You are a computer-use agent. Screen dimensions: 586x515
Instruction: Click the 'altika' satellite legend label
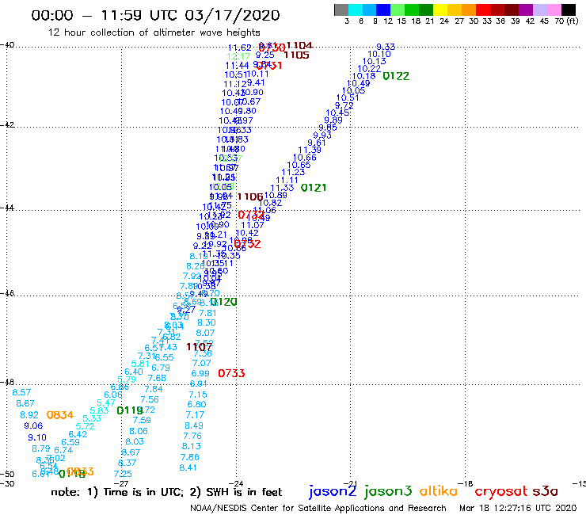(439, 490)
